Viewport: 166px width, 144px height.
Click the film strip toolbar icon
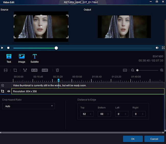click(6, 70)
